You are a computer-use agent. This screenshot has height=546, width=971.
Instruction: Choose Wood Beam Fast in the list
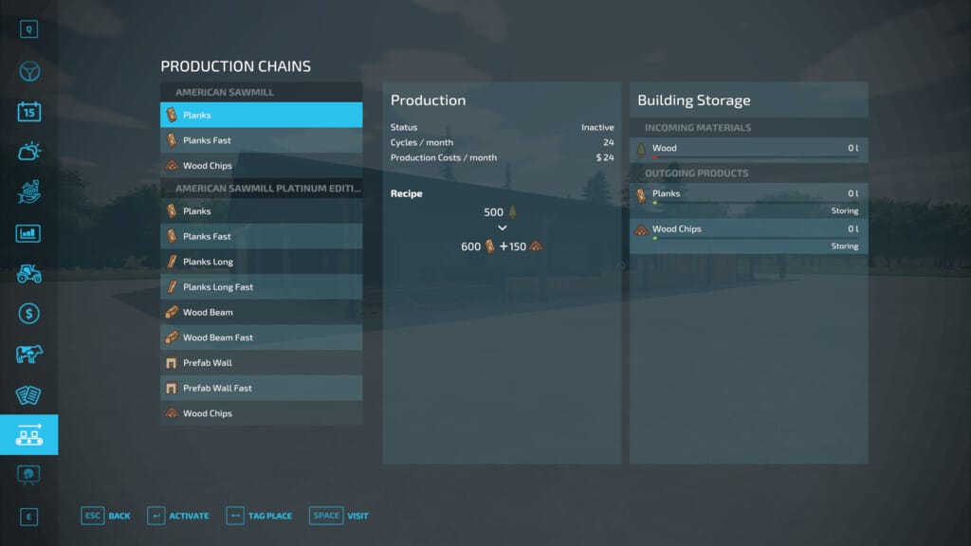click(261, 337)
